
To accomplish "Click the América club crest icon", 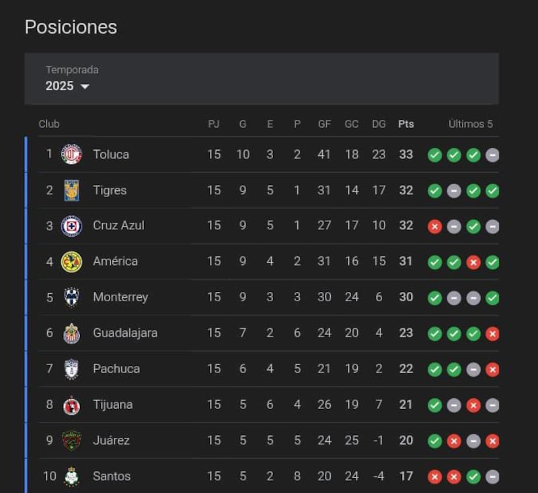I will (71, 262).
